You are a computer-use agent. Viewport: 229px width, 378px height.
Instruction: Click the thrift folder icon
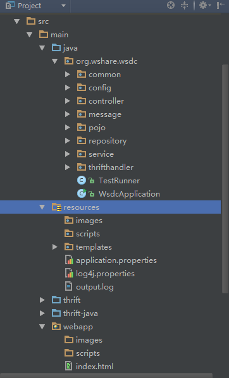56,300
